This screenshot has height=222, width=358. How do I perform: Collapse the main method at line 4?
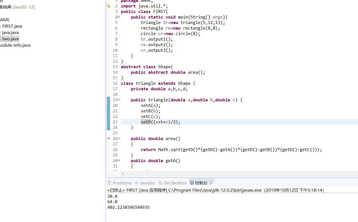[x=119, y=17]
